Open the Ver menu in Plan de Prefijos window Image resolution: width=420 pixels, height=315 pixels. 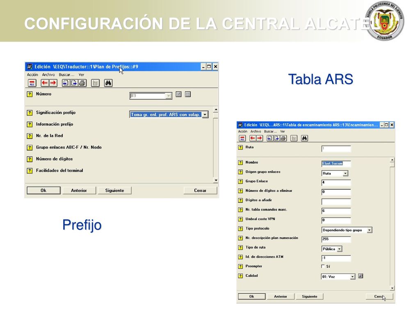pyautogui.click(x=82, y=75)
